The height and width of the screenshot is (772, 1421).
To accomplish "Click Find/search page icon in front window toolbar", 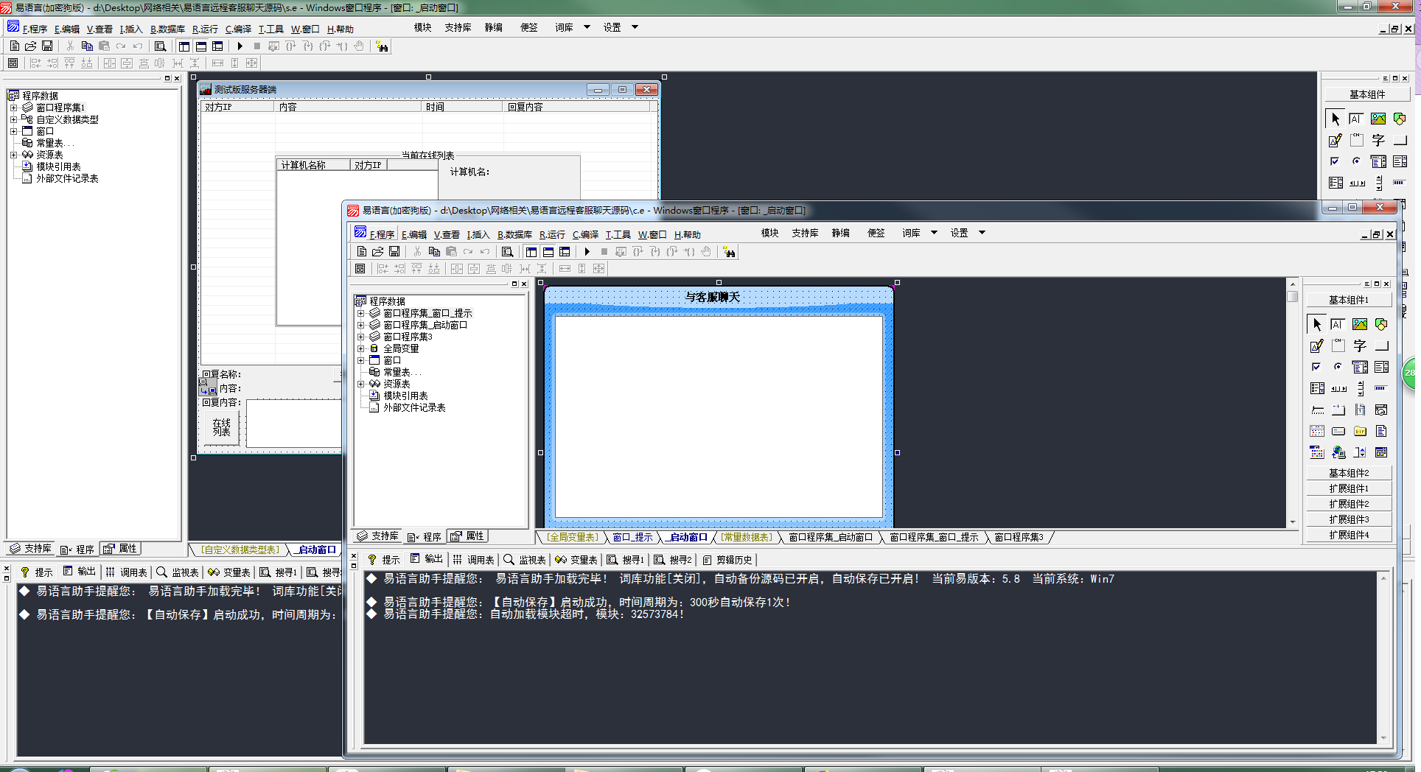I will [x=507, y=252].
